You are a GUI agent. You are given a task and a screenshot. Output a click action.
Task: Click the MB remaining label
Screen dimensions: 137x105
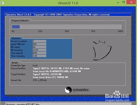point(17,50)
